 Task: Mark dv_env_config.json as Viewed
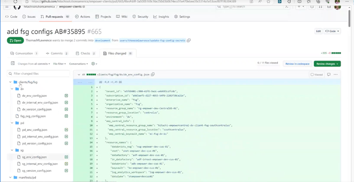(317, 74)
